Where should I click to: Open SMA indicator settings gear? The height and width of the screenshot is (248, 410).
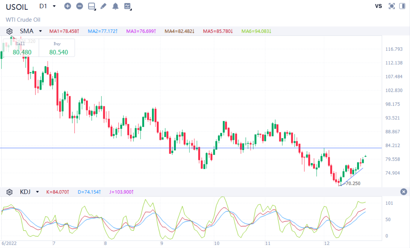pos(9,31)
